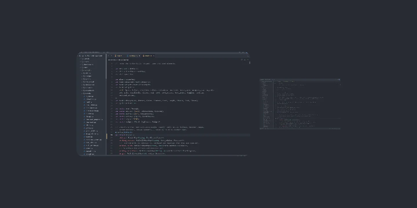Switch to the app.rs tab
417x208 pixels.
click(119, 56)
